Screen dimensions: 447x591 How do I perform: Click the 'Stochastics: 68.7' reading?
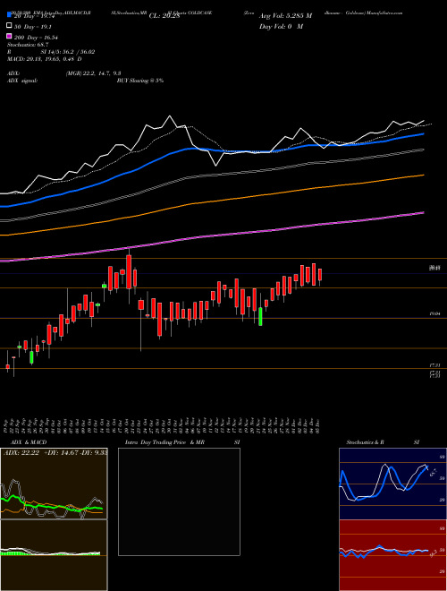pyautogui.click(x=26, y=45)
